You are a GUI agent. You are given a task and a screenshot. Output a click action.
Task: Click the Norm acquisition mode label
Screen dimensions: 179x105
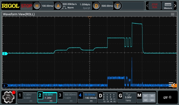tap(70, 8)
